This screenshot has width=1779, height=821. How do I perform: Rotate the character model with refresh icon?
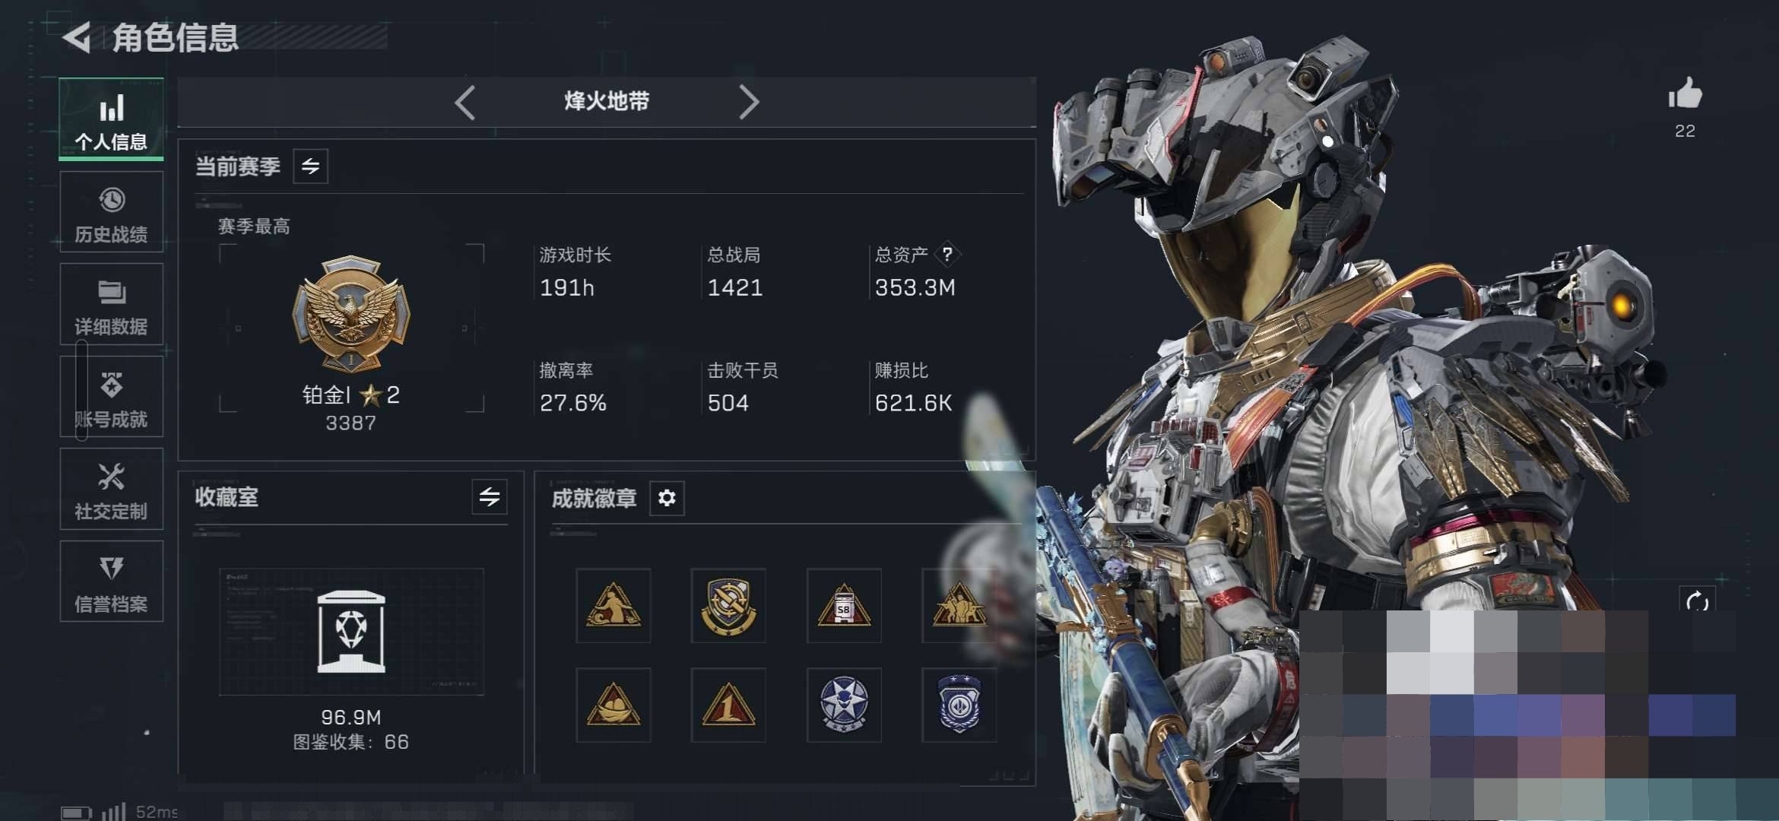pos(1697,601)
